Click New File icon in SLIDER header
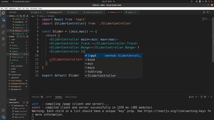The height and width of the screenshot is (120, 214). (18, 37)
